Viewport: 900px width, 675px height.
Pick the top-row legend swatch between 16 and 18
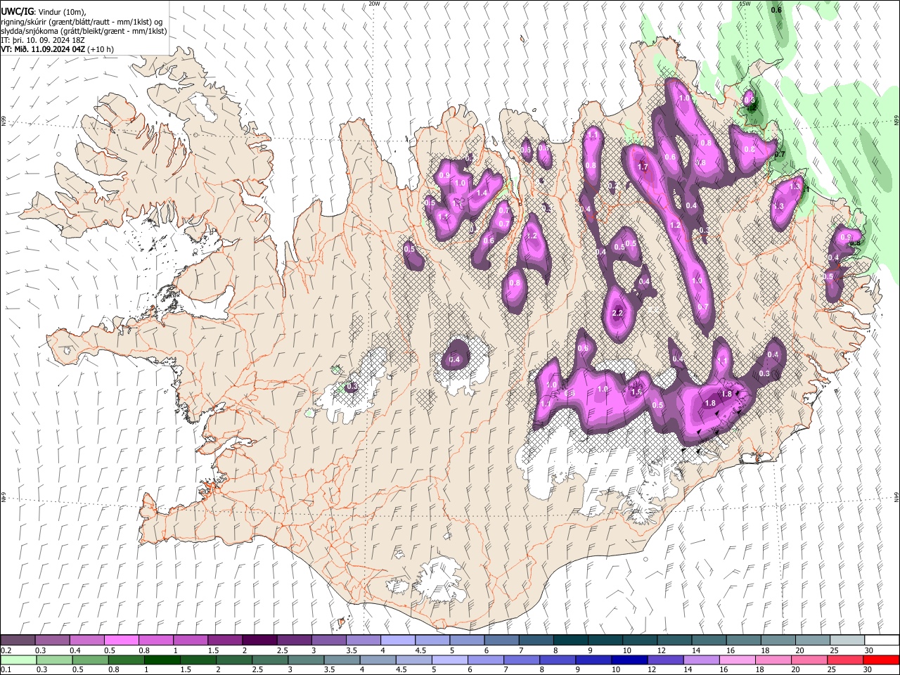pyautogui.click(x=742, y=641)
